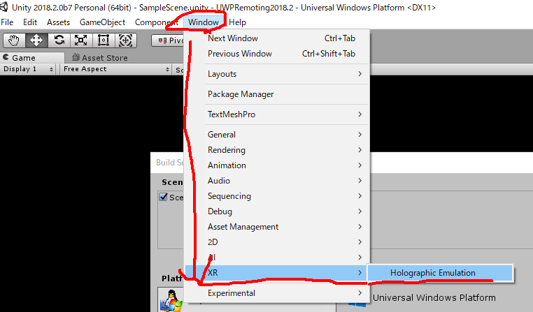Select the Scale tool icon
The height and width of the screenshot is (312, 533).
81,40
